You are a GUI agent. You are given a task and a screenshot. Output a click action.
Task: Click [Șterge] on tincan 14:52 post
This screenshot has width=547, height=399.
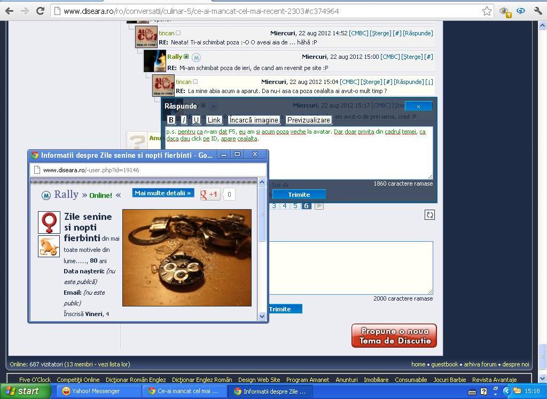[380, 33]
